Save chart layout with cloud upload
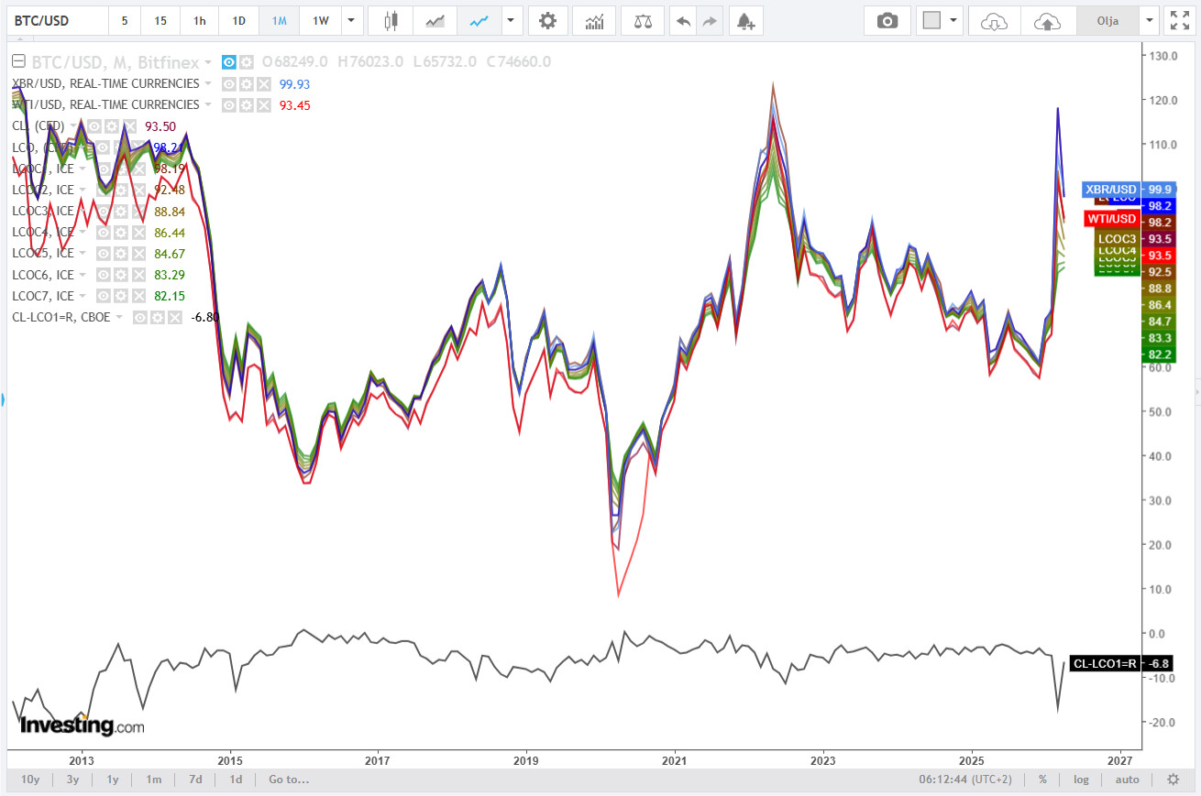Viewport: 1201px width, 796px height. [x=1047, y=21]
